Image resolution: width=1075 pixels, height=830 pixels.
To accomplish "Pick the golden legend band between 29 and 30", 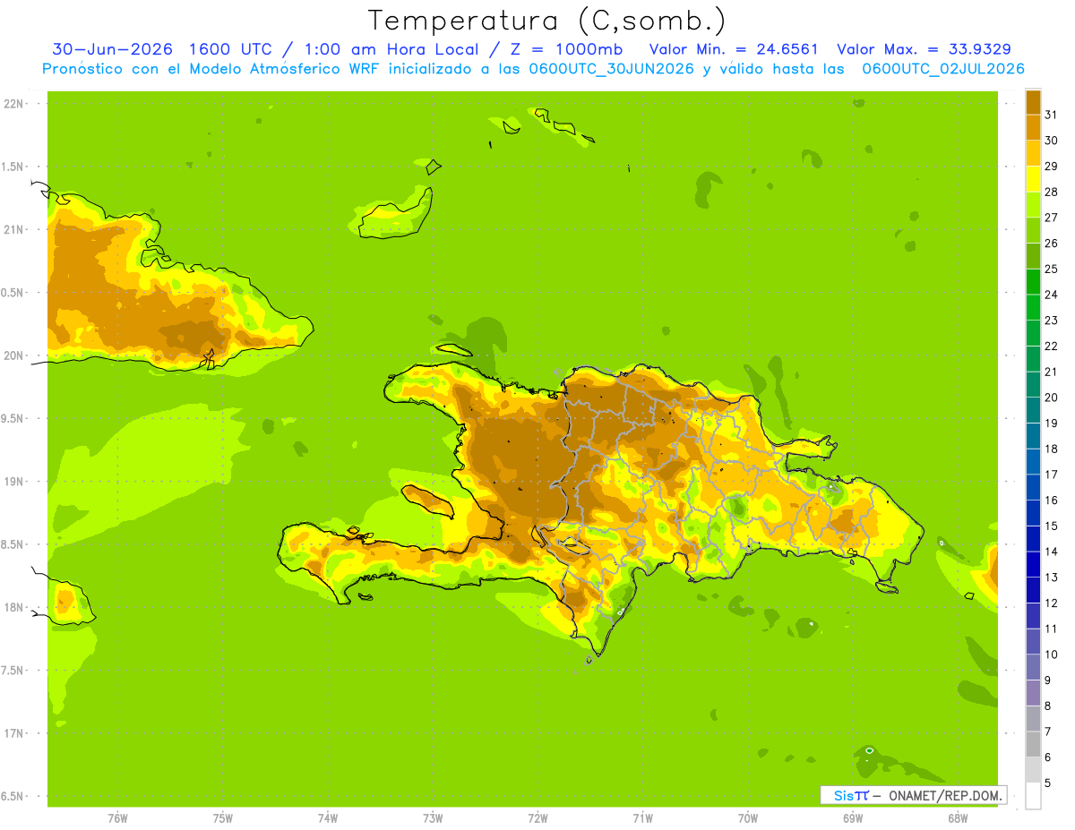I will point(1033,153).
